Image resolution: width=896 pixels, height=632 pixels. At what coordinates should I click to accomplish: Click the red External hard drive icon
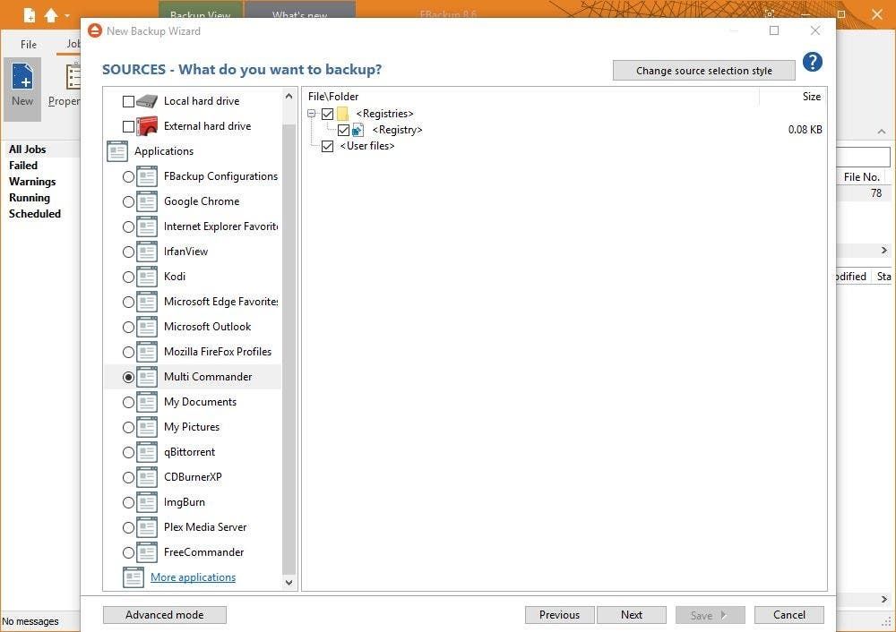tap(147, 126)
